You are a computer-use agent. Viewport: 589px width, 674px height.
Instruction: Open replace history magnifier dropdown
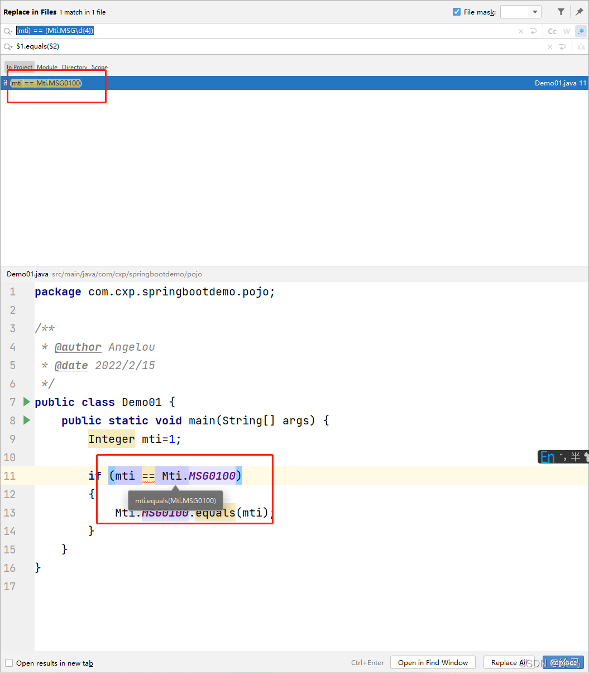pos(8,47)
